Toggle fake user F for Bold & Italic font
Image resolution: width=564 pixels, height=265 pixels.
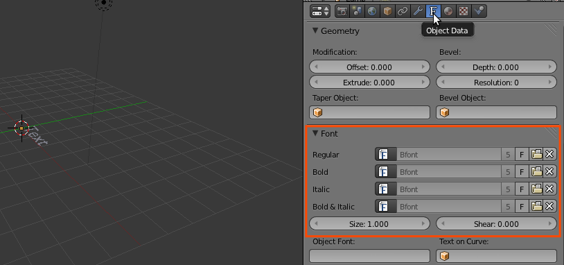[x=522, y=206]
